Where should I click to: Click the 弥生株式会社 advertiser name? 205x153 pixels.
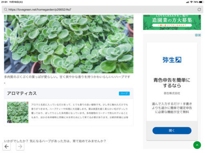[x=172, y=93]
